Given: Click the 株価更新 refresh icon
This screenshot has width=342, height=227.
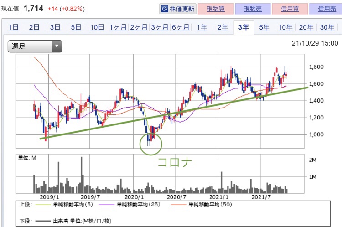Looking at the screenshot, I should pyautogui.click(x=164, y=9).
